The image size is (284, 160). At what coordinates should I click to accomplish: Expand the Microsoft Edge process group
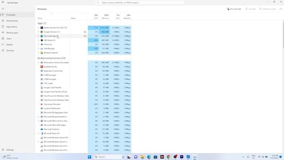(39, 36)
